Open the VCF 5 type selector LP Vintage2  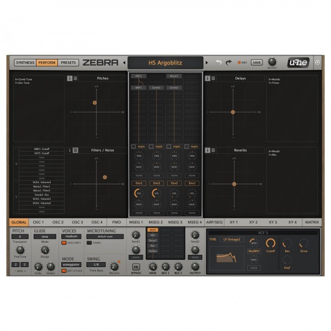tap(232, 239)
